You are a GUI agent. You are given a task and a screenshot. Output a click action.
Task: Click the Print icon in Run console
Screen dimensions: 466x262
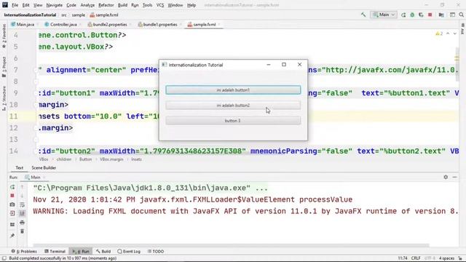(x=22, y=223)
